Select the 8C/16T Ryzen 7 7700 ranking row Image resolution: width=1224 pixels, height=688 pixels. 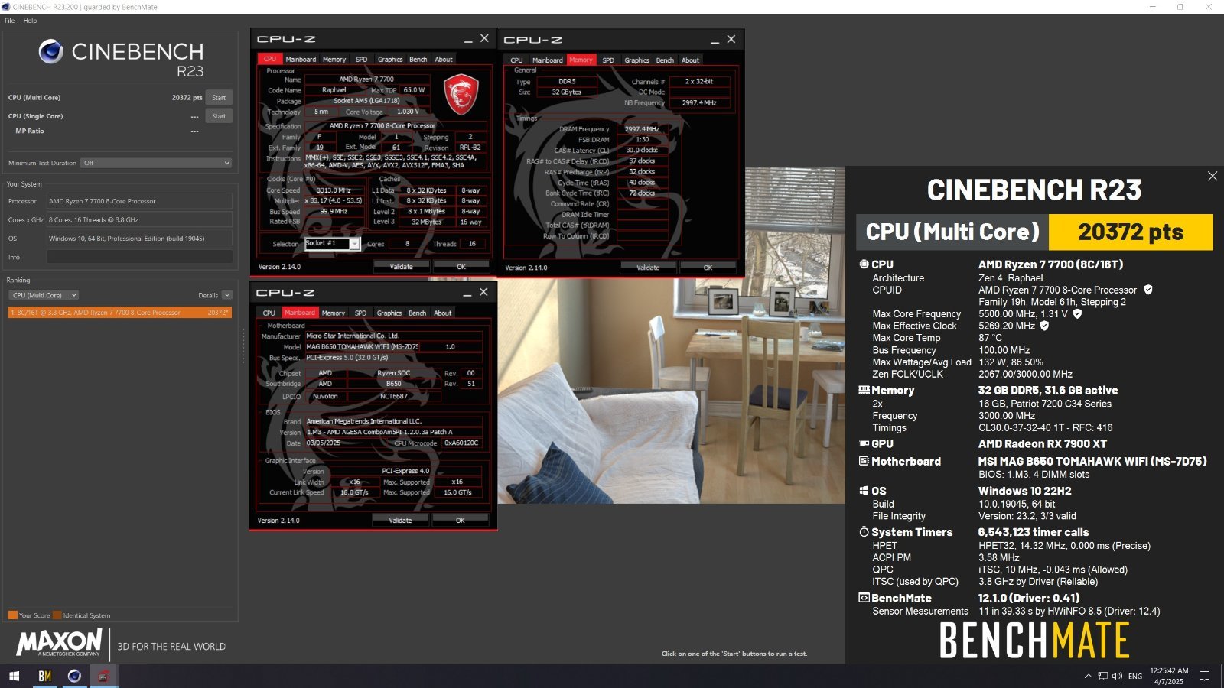pyautogui.click(x=120, y=313)
